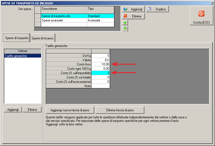Click the row selector beside Spese di trasporto sito
Viewport: 215px width, 146px height.
[x=38, y=16]
